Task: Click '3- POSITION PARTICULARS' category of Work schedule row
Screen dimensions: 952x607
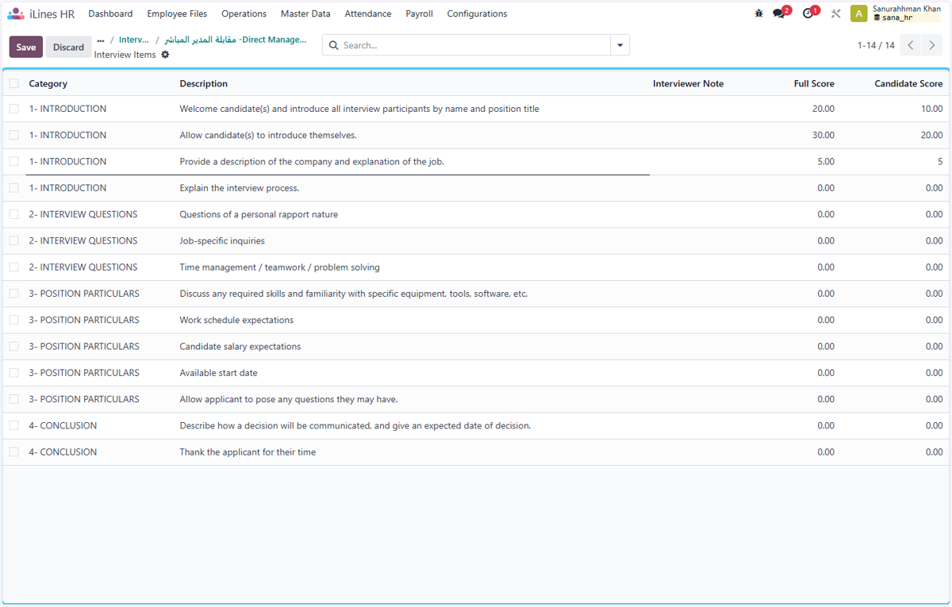Action: pyautogui.click(x=84, y=320)
